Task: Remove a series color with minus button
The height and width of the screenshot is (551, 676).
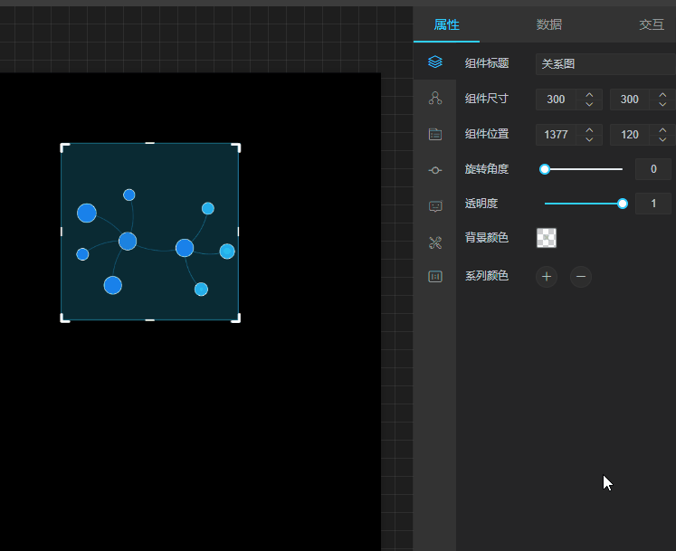Action: [581, 276]
